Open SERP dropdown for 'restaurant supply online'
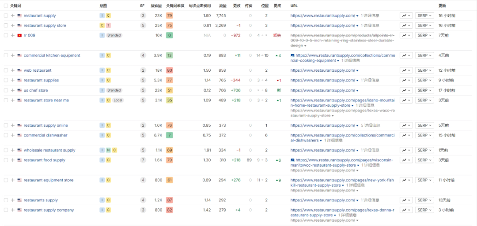The image size is (477, 226). tap(424, 126)
